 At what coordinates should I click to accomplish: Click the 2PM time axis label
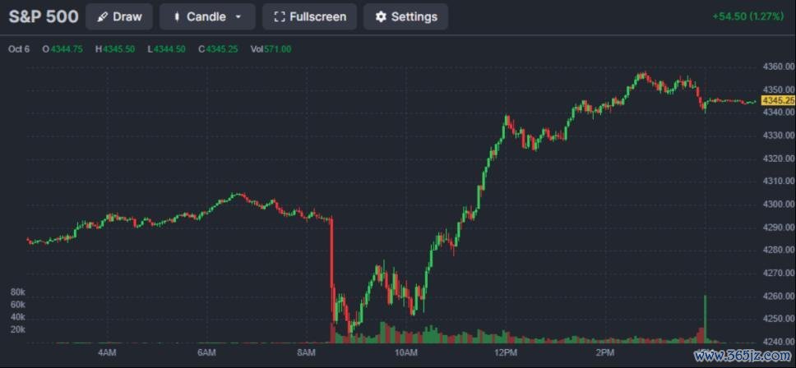pos(603,352)
